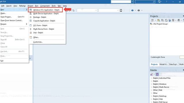The image size is (184, 103).
Task: Switch to the Projects tab
Action: click(154, 64)
